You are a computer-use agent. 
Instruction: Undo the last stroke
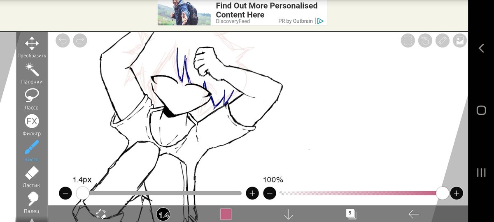click(63, 40)
